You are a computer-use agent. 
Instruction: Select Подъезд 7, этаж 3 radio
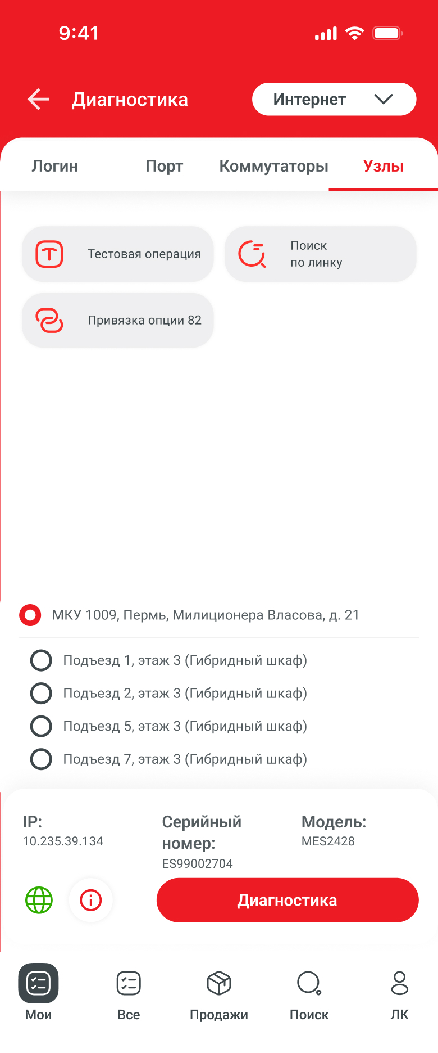(x=41, y=759)
